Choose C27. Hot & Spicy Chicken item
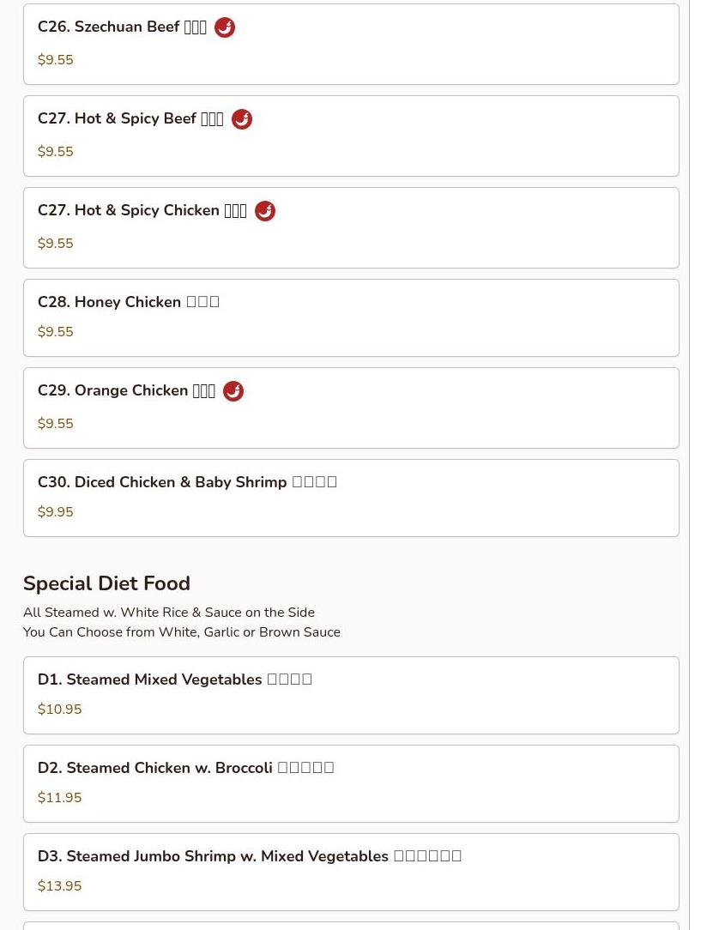This screenshot has height=930, width=707. tap(351, 228)
